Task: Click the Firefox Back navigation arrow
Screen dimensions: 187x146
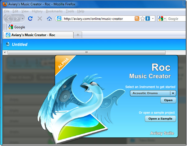Action: click(x=8, y=19)
